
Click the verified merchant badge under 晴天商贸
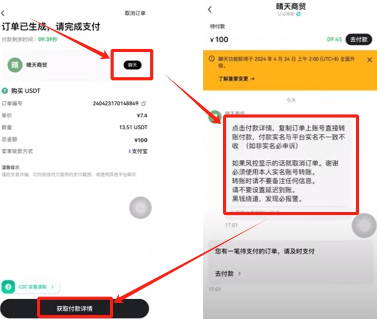click(299, 14)
